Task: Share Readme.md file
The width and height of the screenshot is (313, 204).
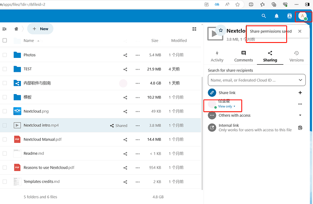Action: [125, 154]
